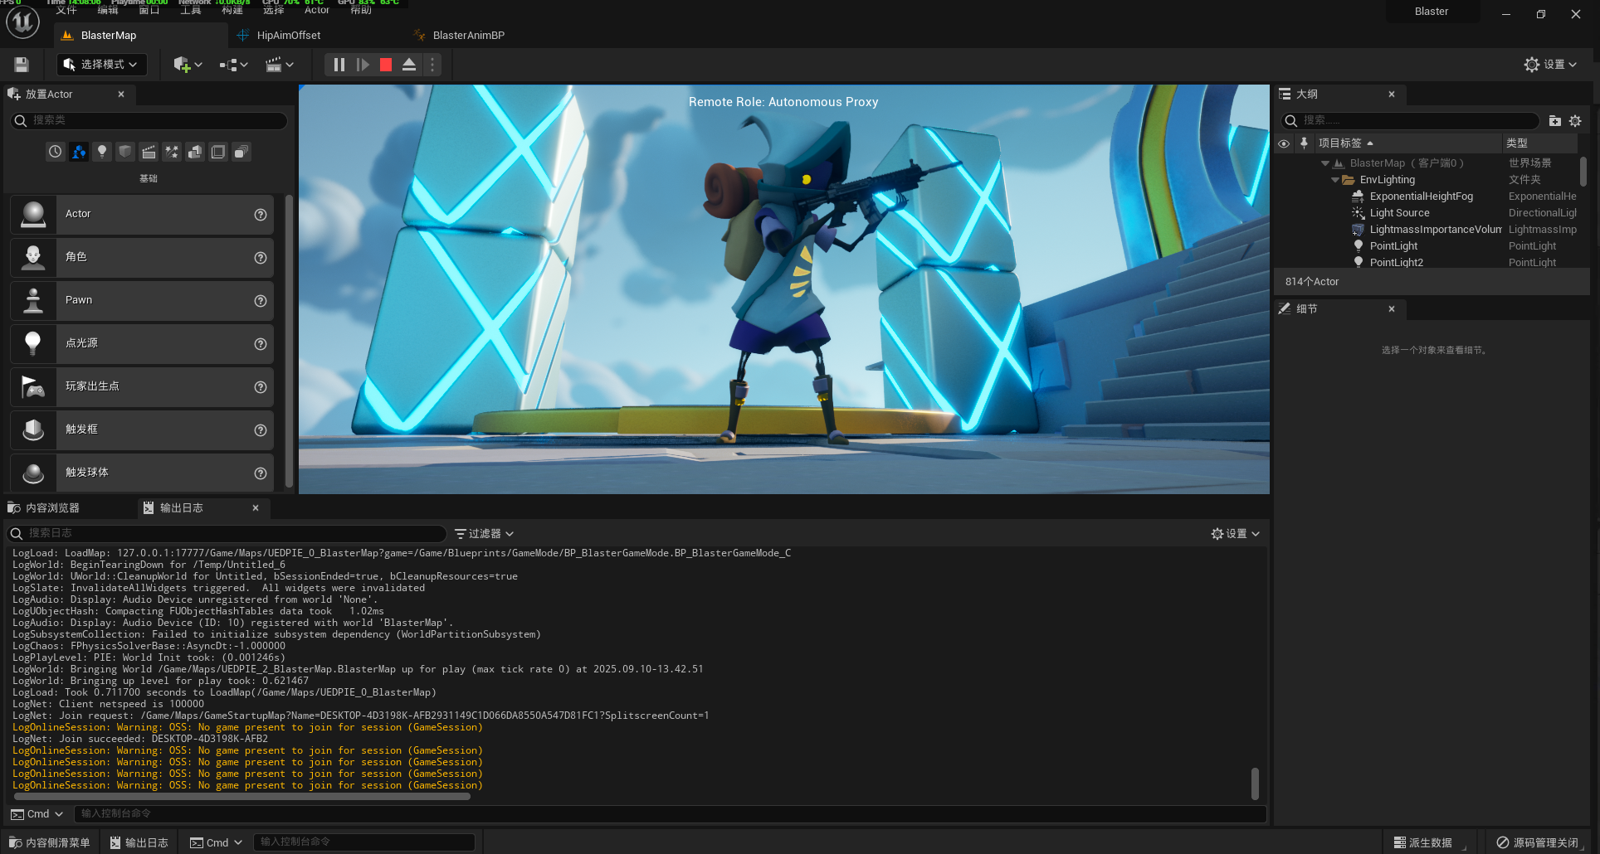
Task: Select ExponentialHeightFog in the outliner
Action: click(x=1422, y=197)
